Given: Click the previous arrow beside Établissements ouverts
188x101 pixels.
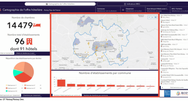Looking at the screenshot, I should point(162,88).
